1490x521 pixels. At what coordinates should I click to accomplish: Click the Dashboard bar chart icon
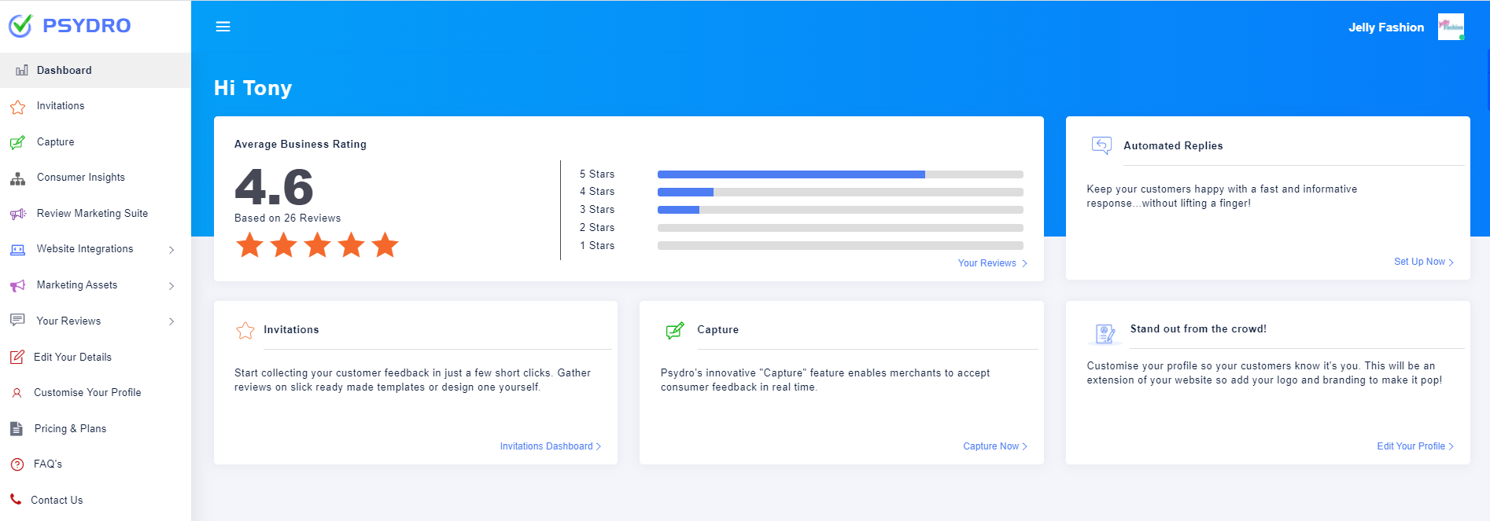point(22,70)
